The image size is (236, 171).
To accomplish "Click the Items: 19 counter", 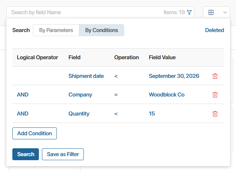I will [174, 12].
